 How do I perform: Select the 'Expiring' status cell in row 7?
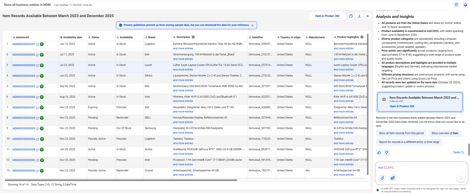93,107
